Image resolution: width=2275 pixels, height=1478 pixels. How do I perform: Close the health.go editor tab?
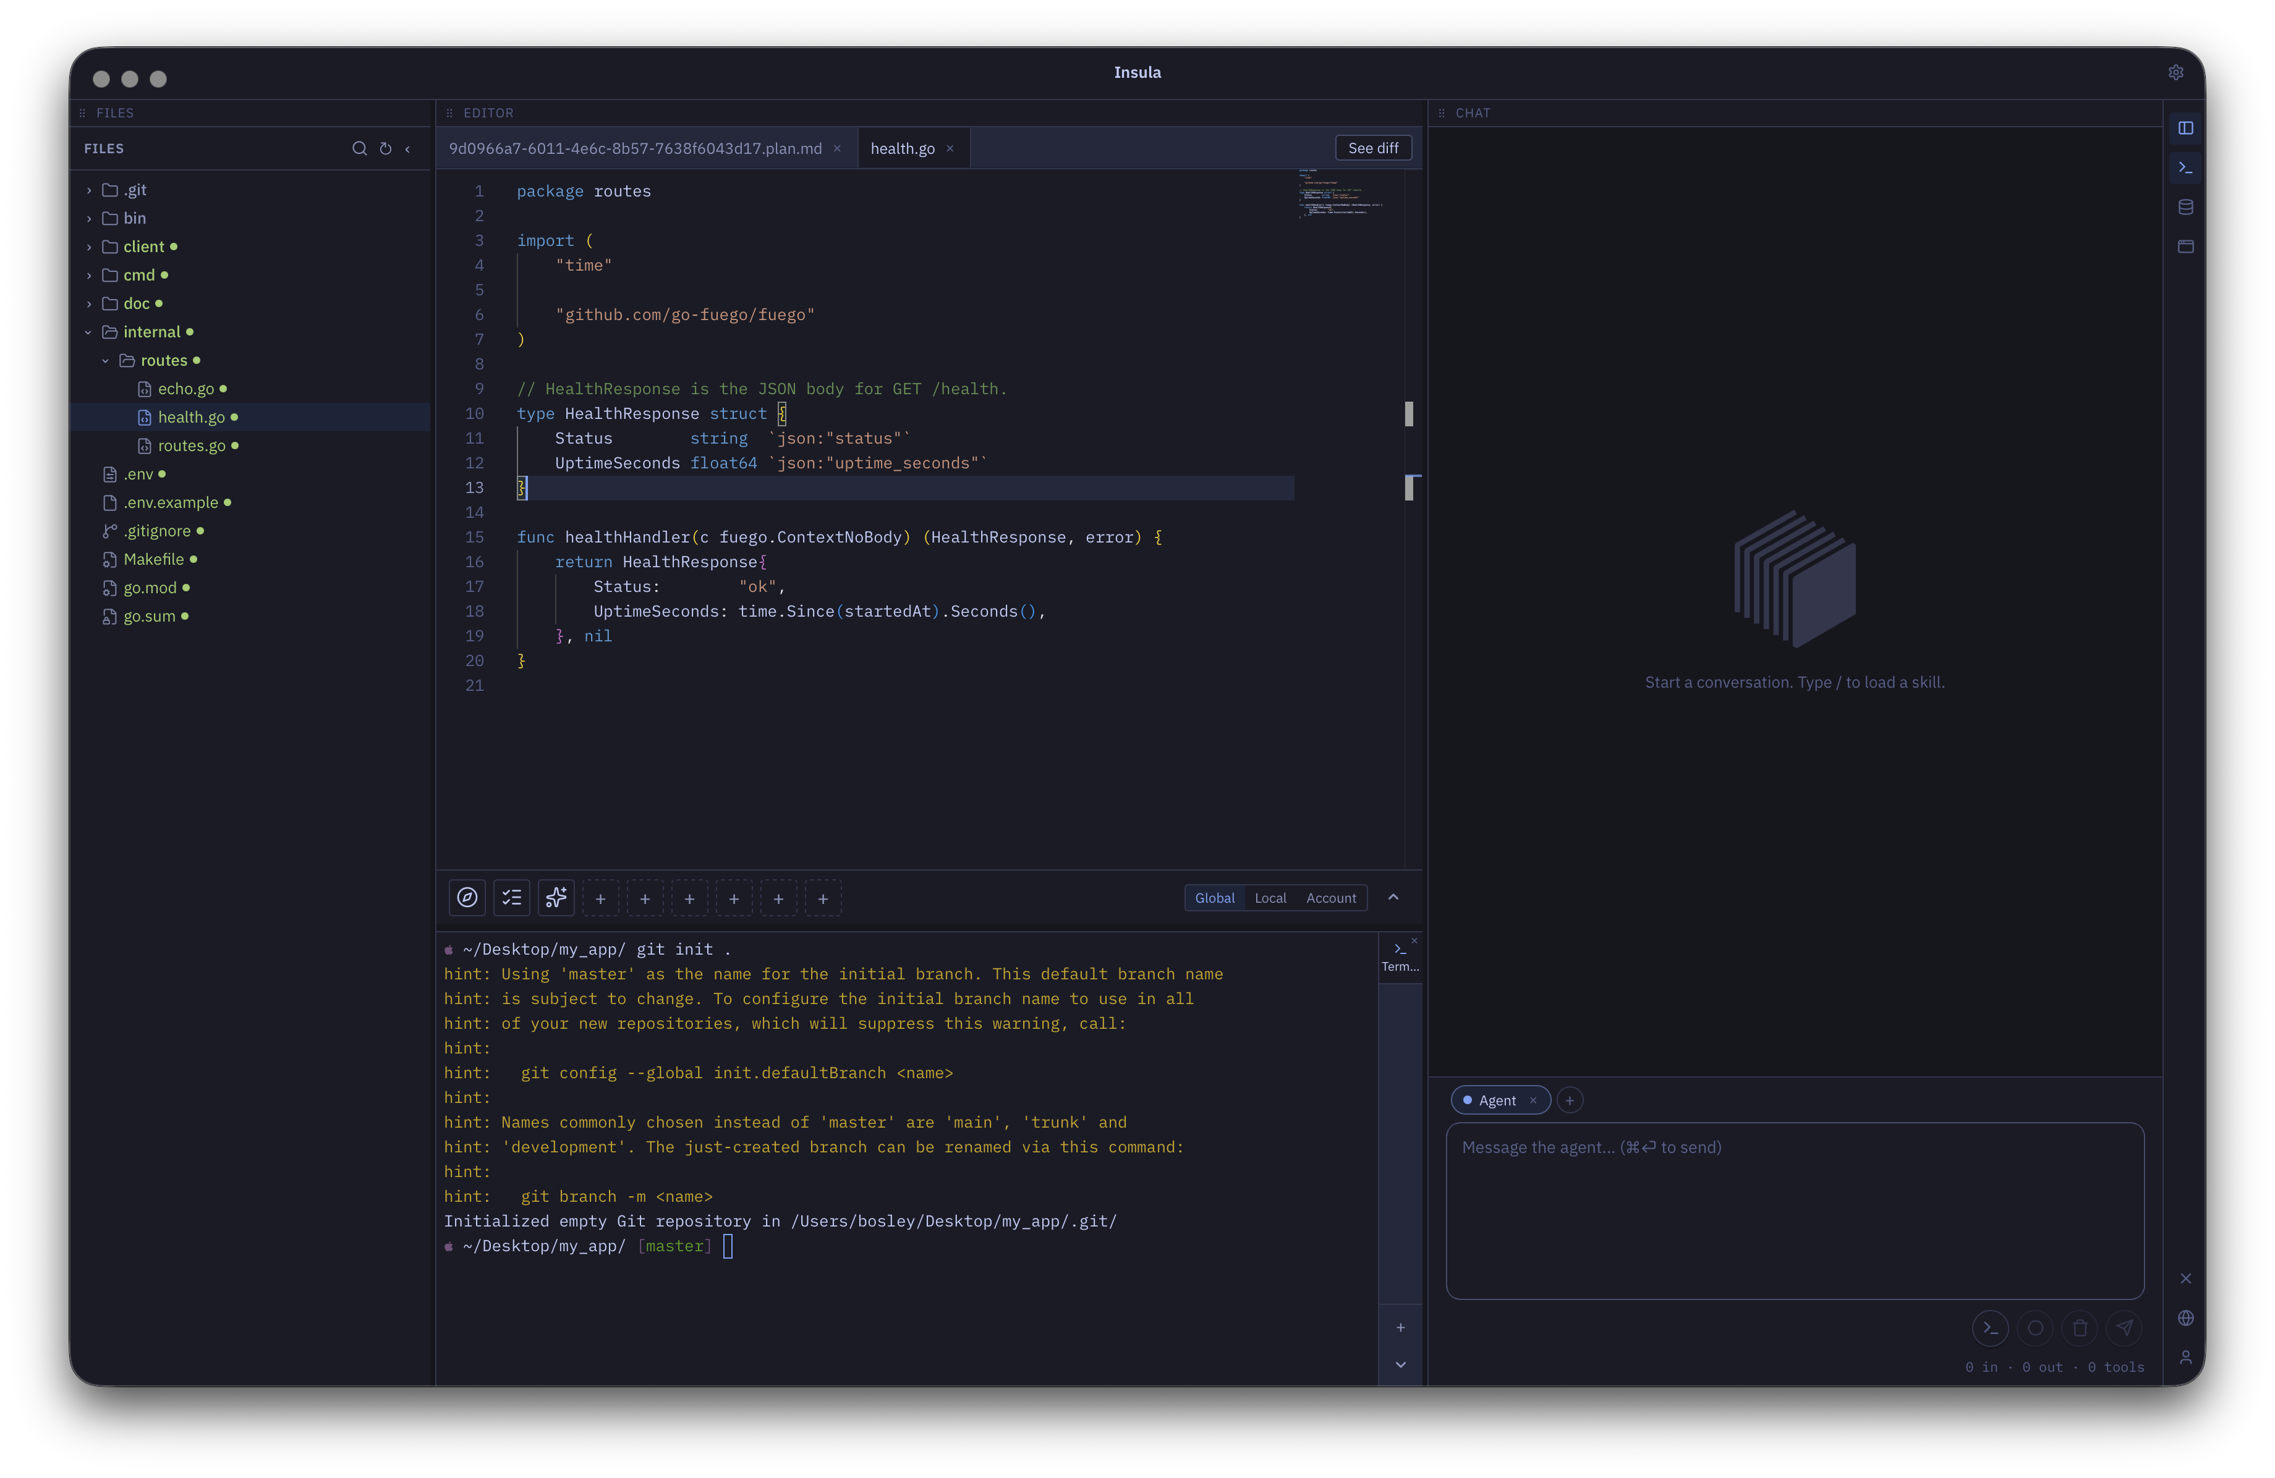point(950,149)
